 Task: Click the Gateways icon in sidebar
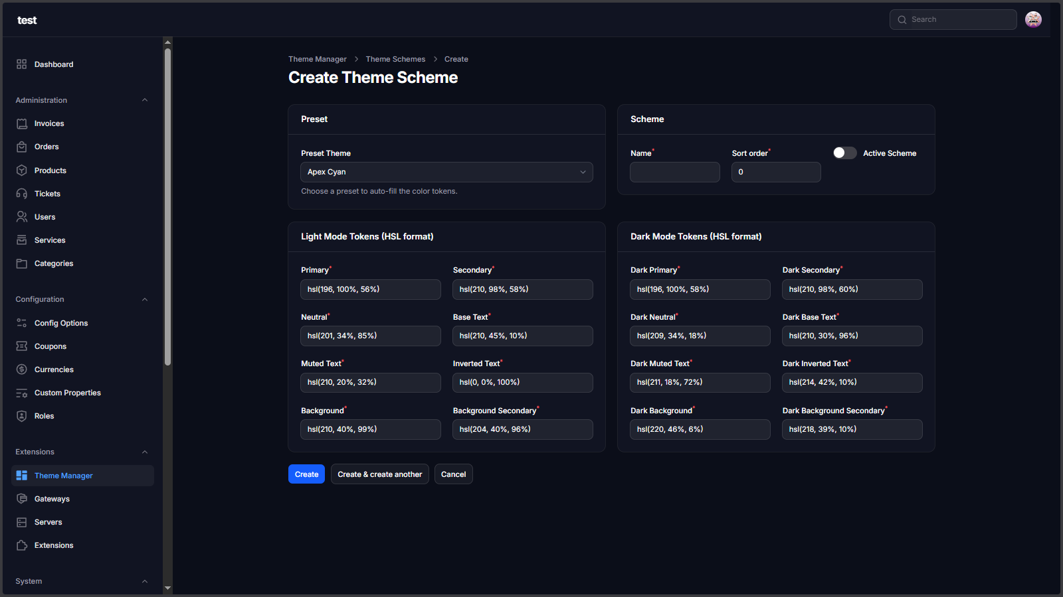coord(22,499)
